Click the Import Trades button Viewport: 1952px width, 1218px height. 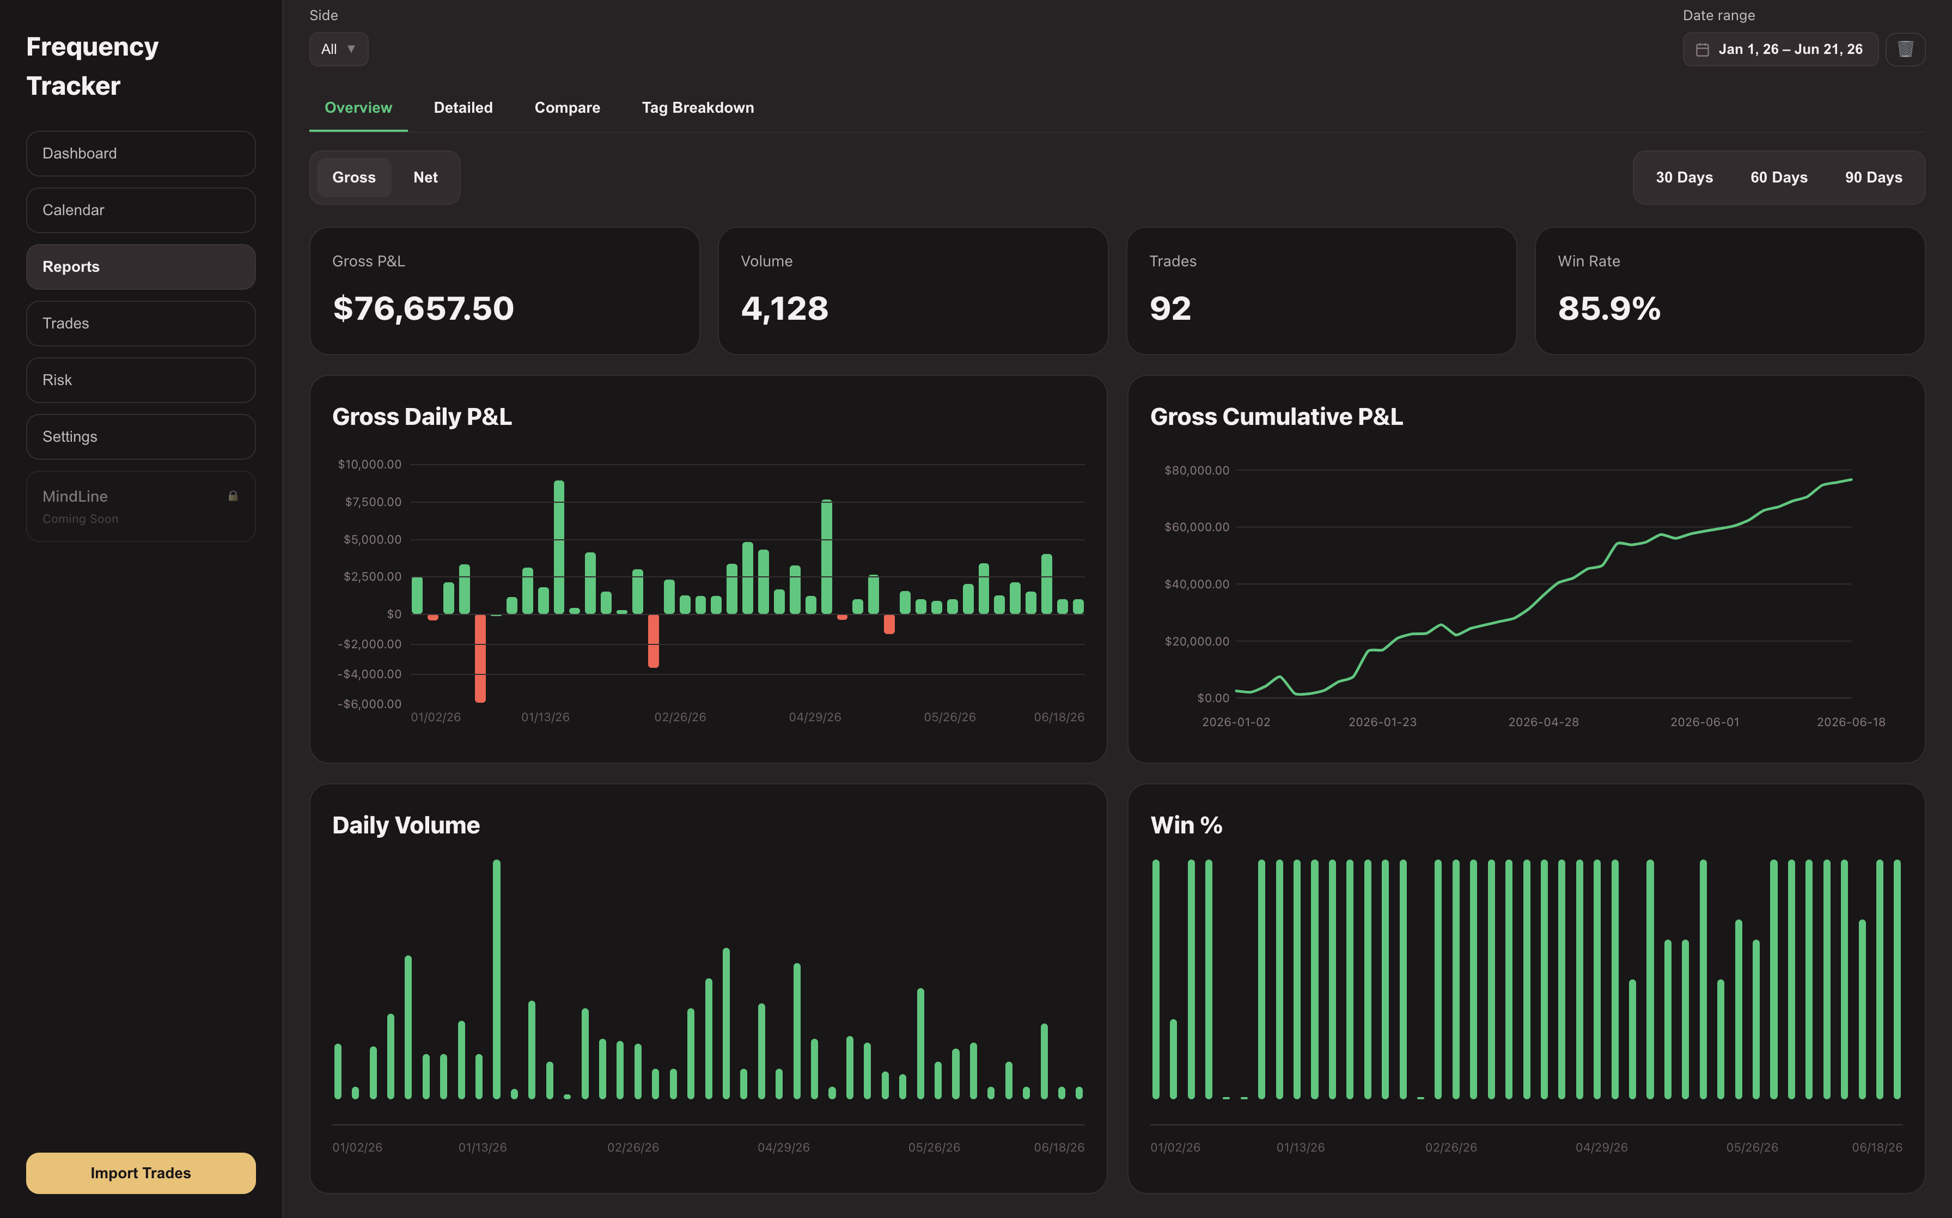[141, 1173]
